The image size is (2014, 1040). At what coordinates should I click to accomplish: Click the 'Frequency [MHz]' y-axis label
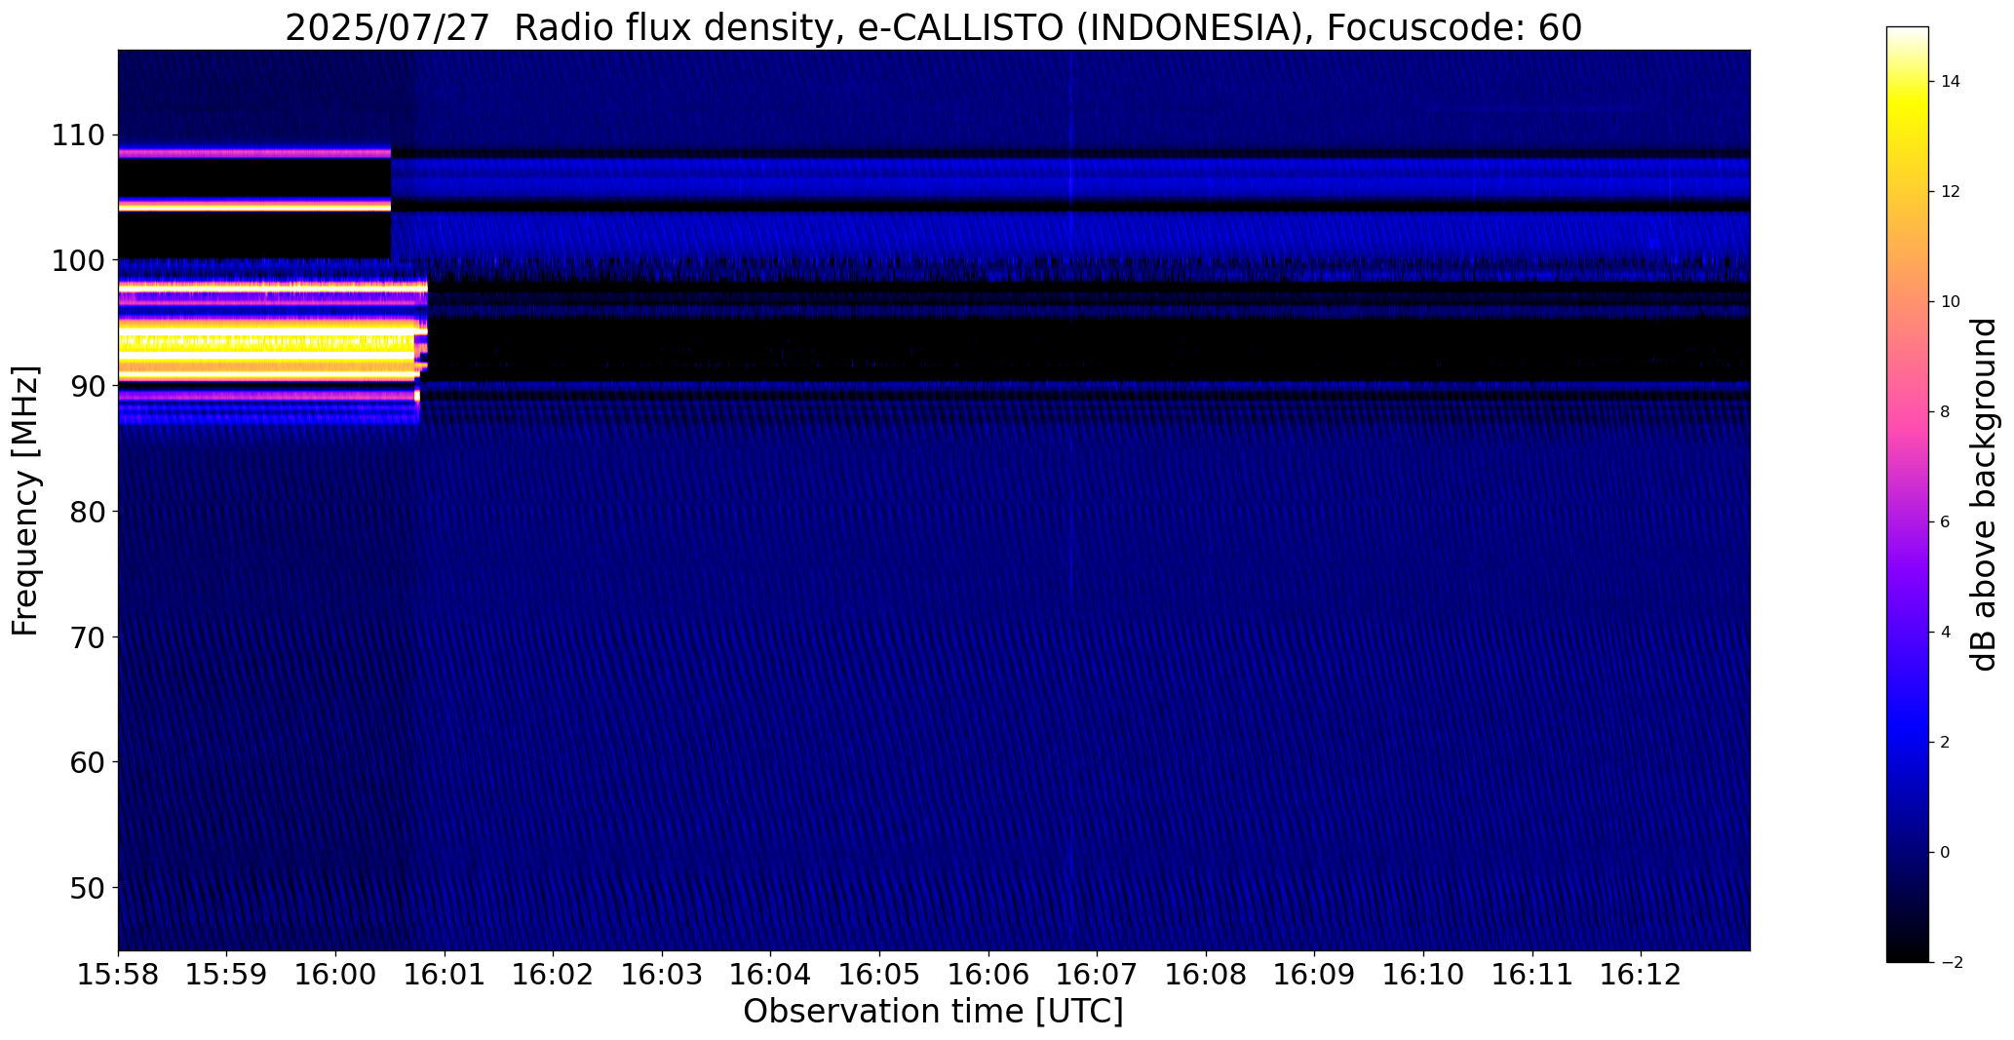pos(25,501)
